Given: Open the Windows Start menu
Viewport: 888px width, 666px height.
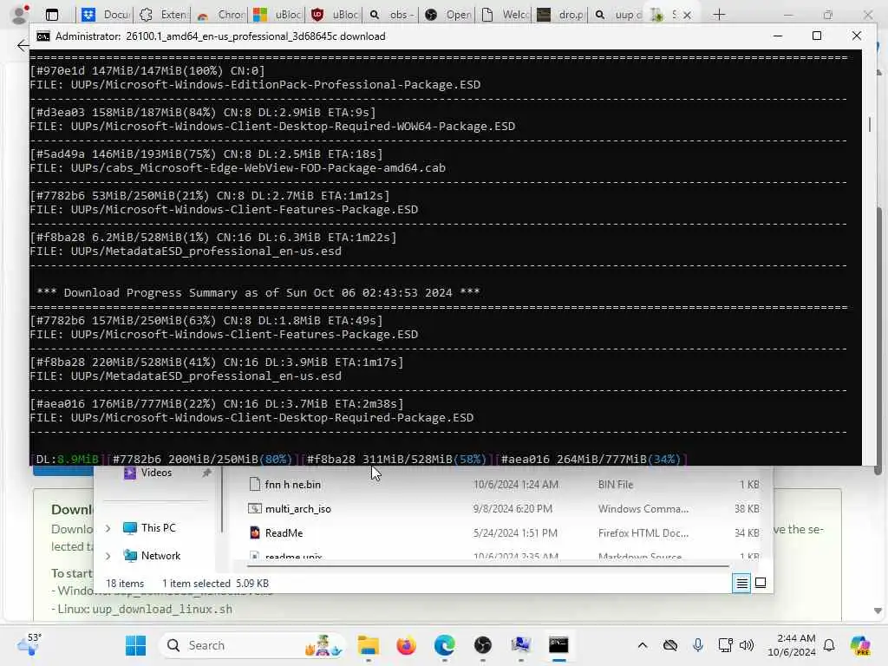Looking at the screenshot, I should click(135, 645).
